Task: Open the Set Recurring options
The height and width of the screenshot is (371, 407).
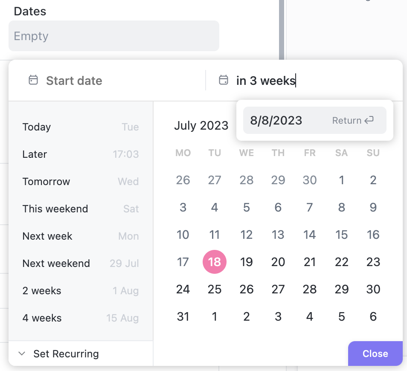Action: coord(66,354)
